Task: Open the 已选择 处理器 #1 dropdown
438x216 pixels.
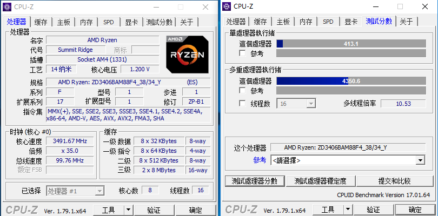Action: pos(75,191)
